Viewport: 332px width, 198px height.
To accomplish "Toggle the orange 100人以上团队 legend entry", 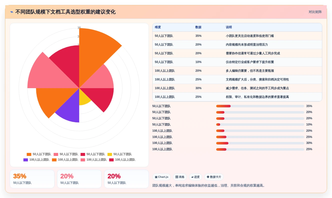I will coord(65,160).
